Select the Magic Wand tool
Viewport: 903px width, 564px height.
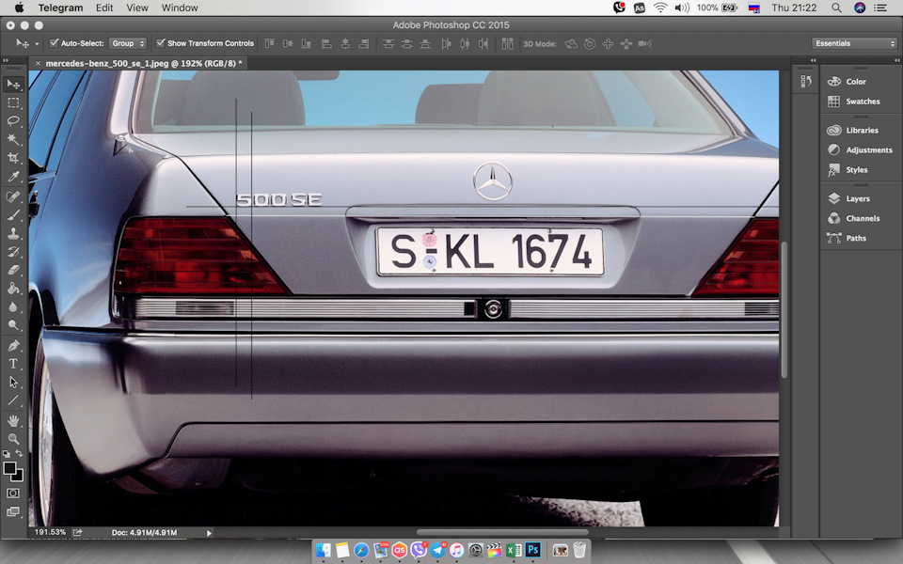pyautogui.click(x=12, y=139)
